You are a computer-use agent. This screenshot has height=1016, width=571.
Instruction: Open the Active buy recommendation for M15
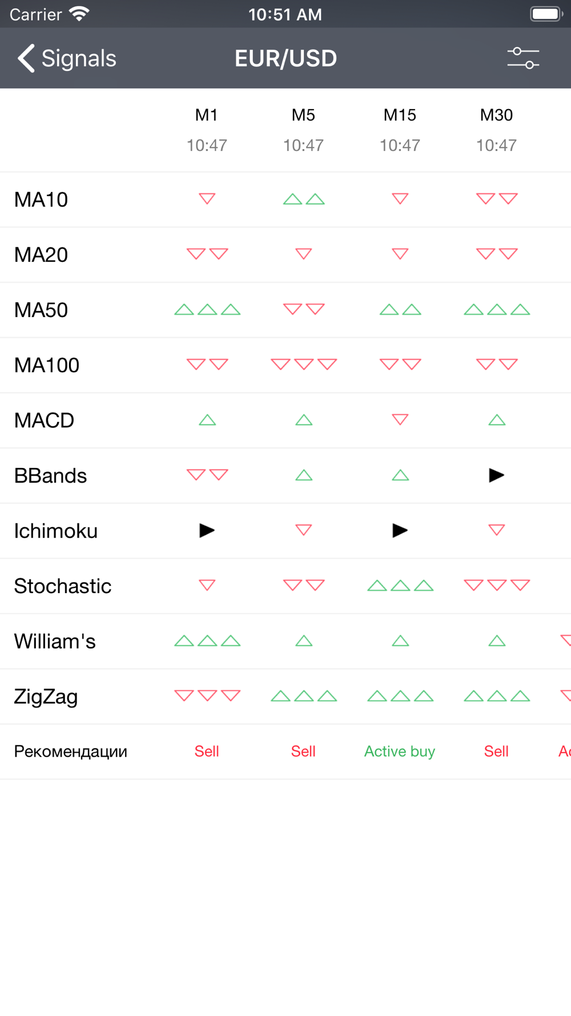click(x=400, y=751)
